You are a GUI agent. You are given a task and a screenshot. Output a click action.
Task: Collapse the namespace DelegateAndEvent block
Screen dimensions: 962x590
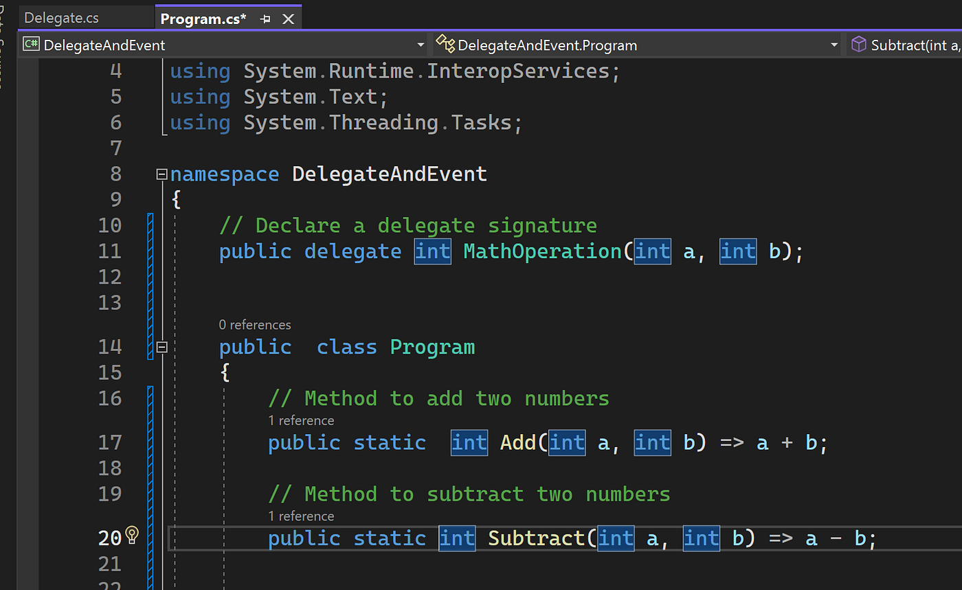(x=161, y=174)
